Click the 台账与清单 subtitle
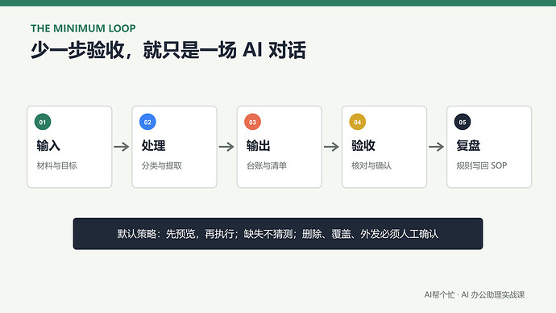 tap(267, 165)
